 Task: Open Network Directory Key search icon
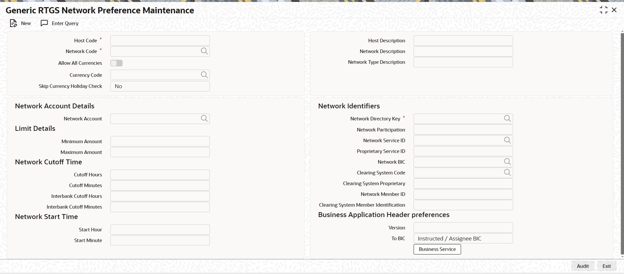click(507, 118)
